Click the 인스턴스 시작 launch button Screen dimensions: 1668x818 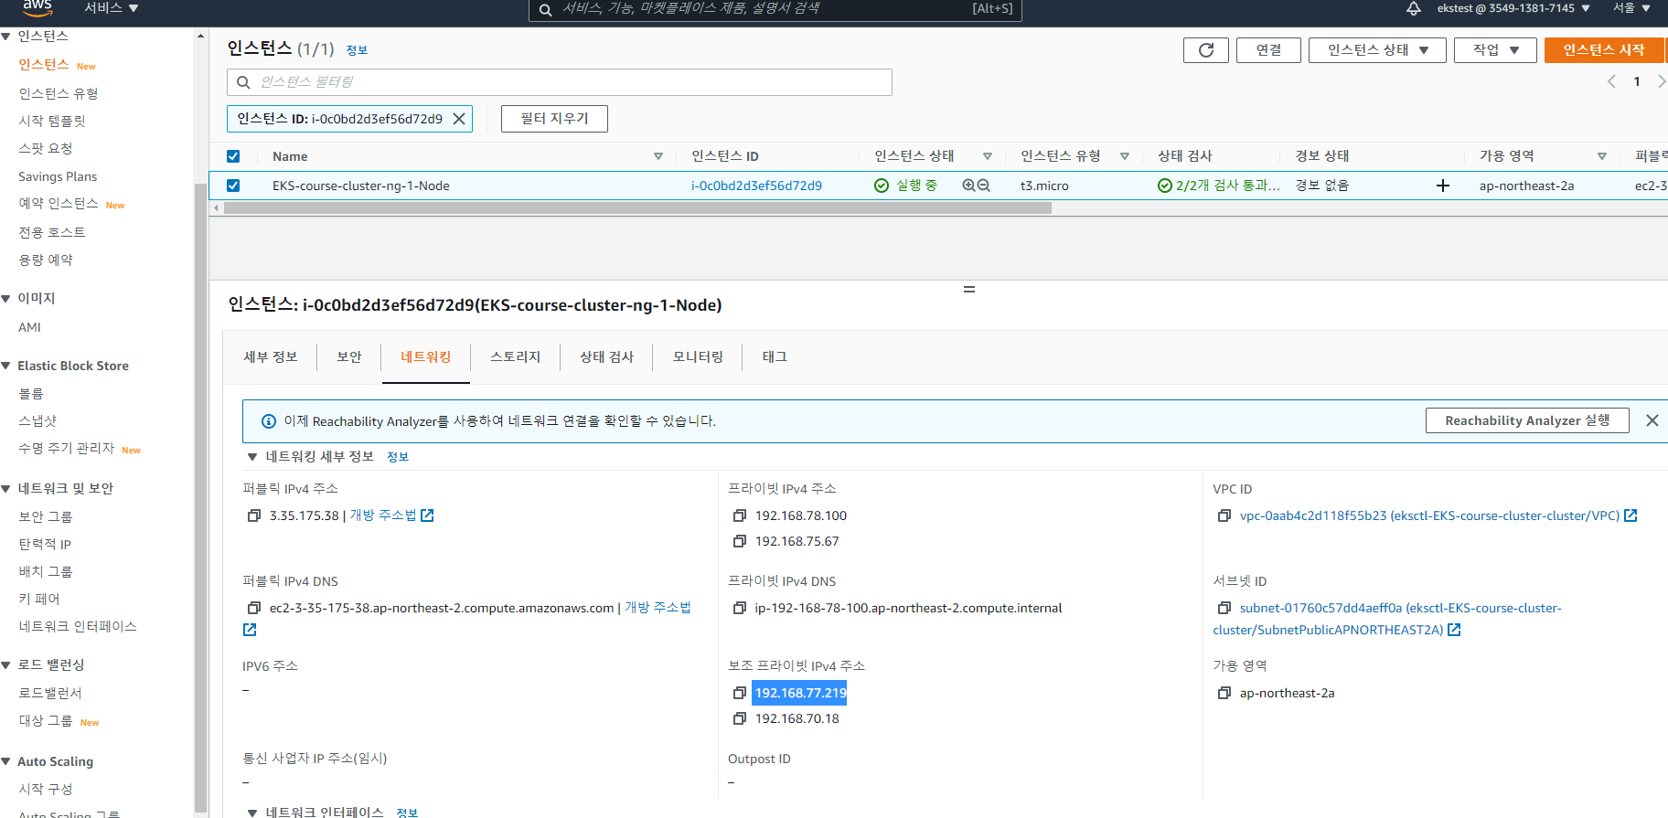pyautogui.click(x=1604, y=50)
